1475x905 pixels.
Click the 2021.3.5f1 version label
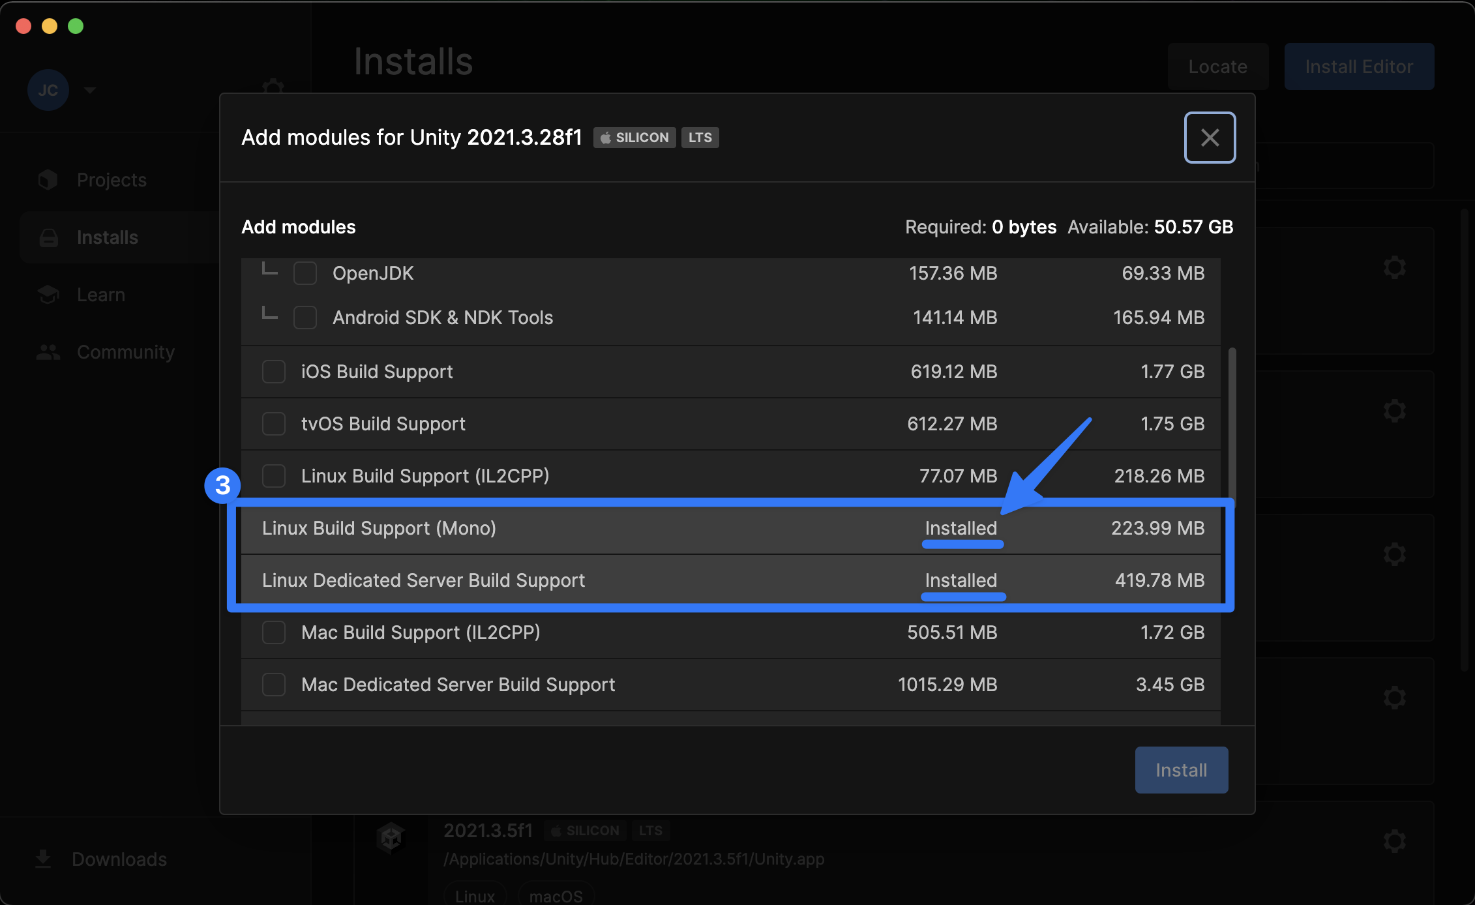tap(488, 831)
